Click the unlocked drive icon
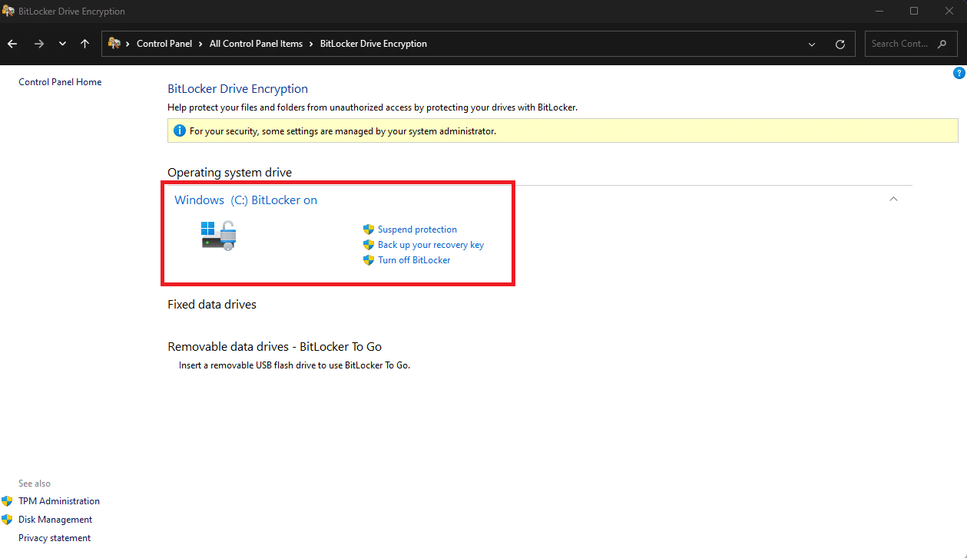 point(219,234)
